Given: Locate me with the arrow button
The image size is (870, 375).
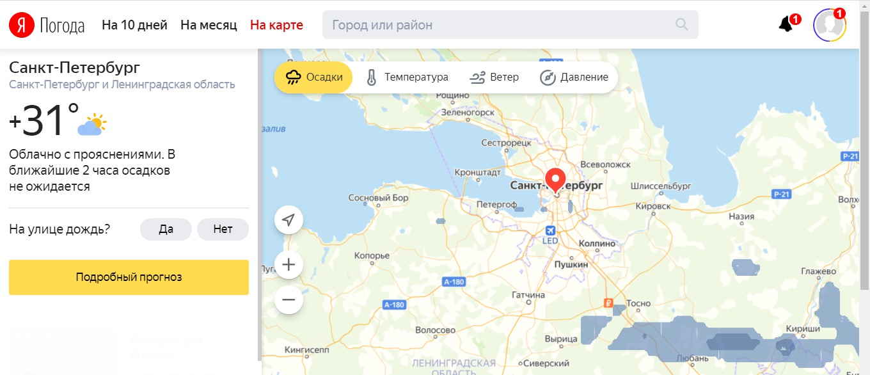Looking at the screenshot, I should click(289, 220).
